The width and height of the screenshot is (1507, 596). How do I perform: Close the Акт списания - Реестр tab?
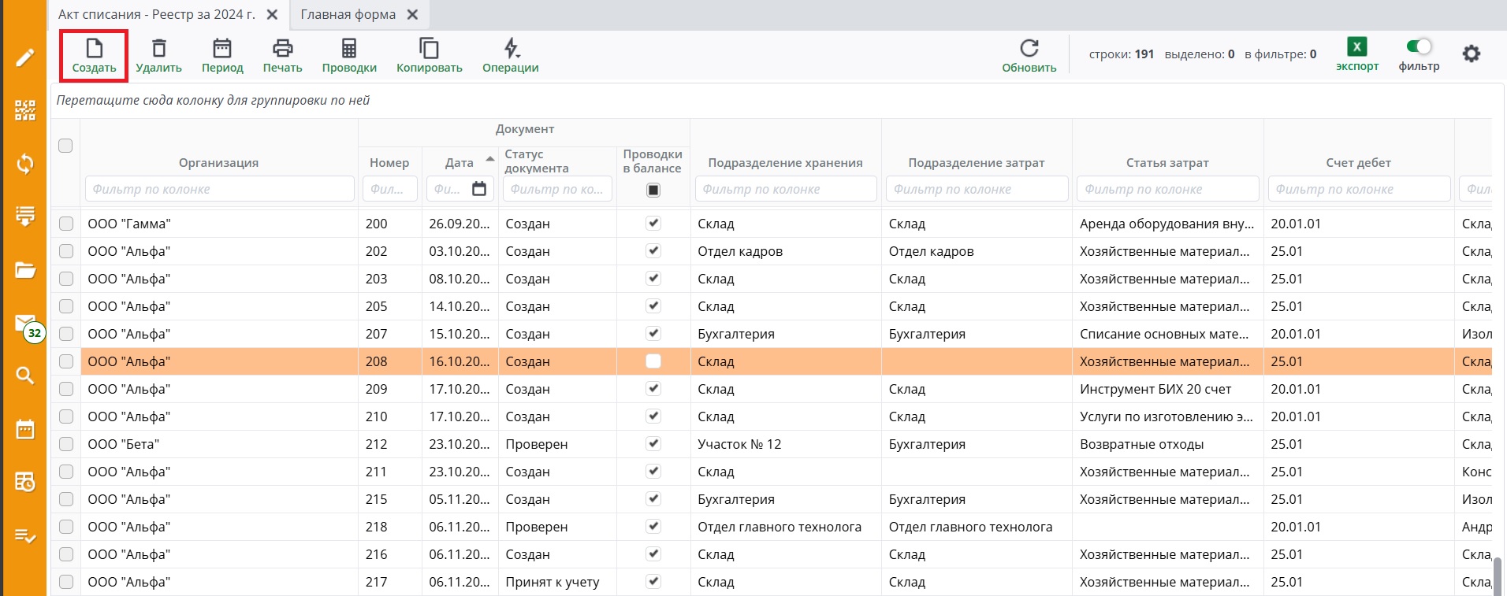[x=272, y=14]
